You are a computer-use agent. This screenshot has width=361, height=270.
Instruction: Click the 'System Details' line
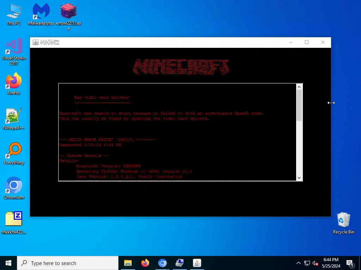[84, 155]
